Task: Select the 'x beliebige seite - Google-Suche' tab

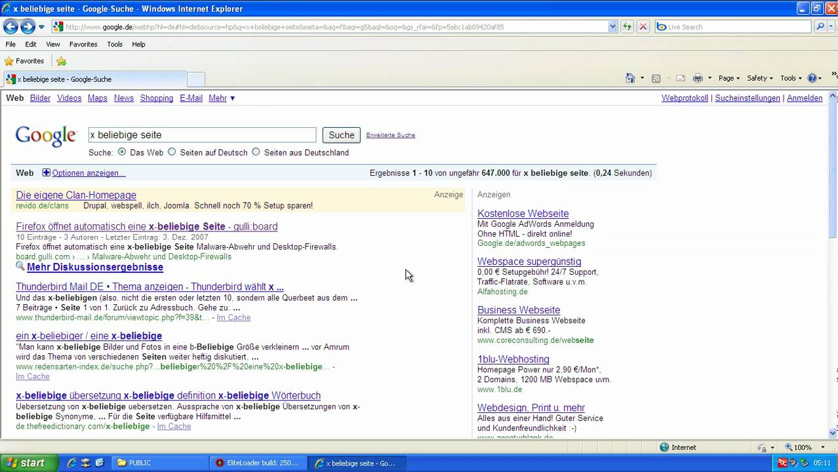Action: coord(95,79)
